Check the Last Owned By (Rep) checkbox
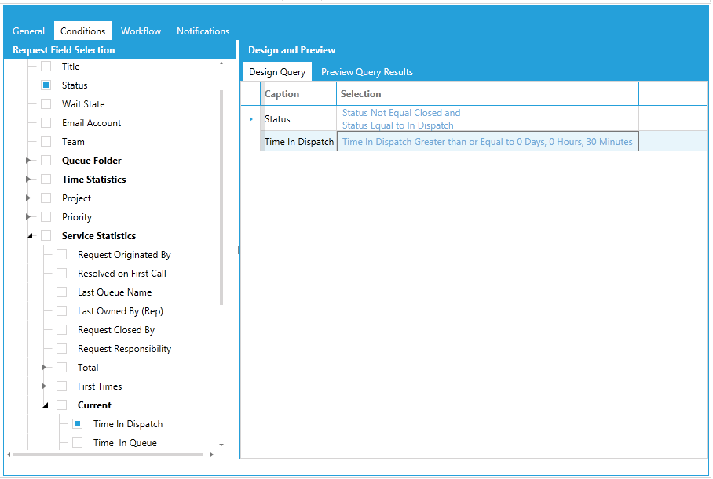713x479 pixels. (x=62, y=311)
